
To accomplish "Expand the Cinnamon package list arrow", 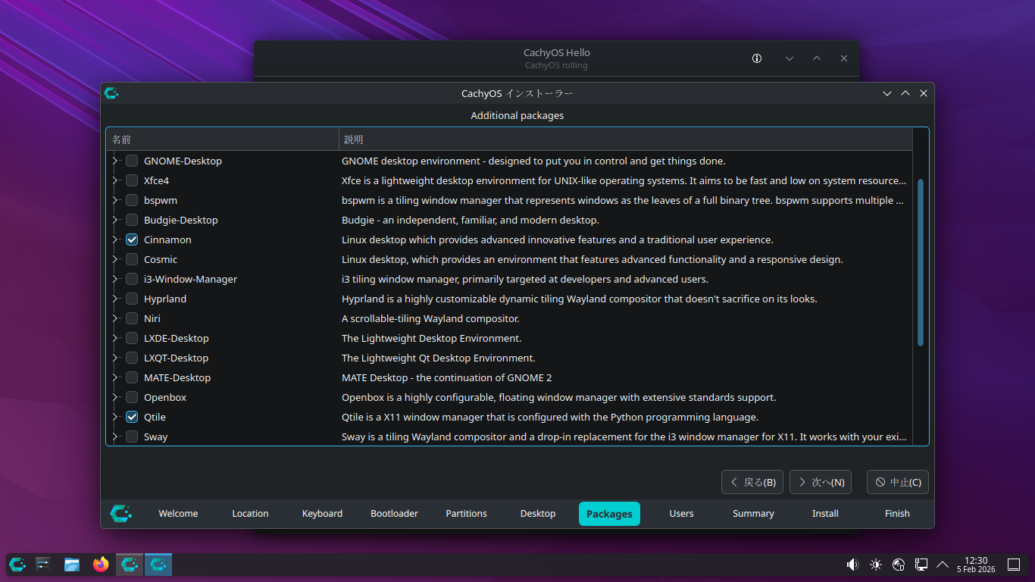I will [x=115, y=239].
